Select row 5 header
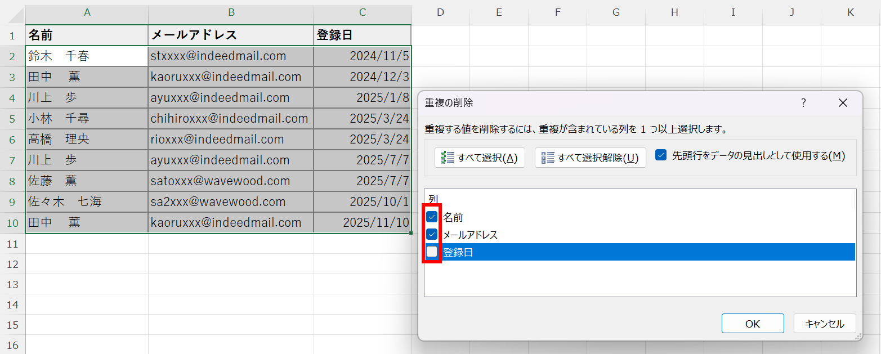The height and width of the screenshot is (354, 881). click(12, 119)
